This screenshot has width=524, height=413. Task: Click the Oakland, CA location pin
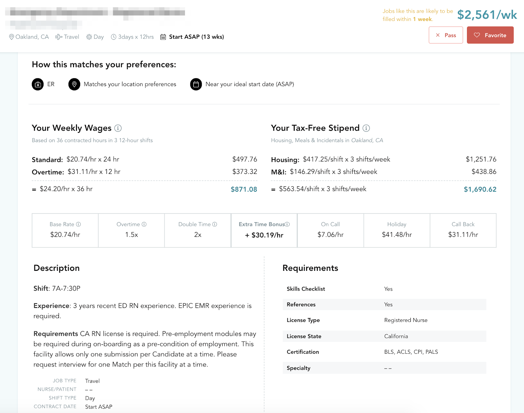point(11,37)
